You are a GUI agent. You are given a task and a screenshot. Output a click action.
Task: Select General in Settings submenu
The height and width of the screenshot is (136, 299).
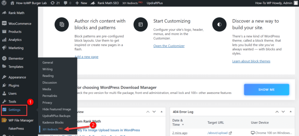click(x=48, y=62)
